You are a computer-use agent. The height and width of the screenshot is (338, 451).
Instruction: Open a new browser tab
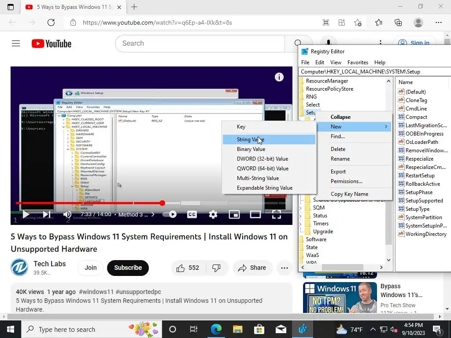point(134,7)
